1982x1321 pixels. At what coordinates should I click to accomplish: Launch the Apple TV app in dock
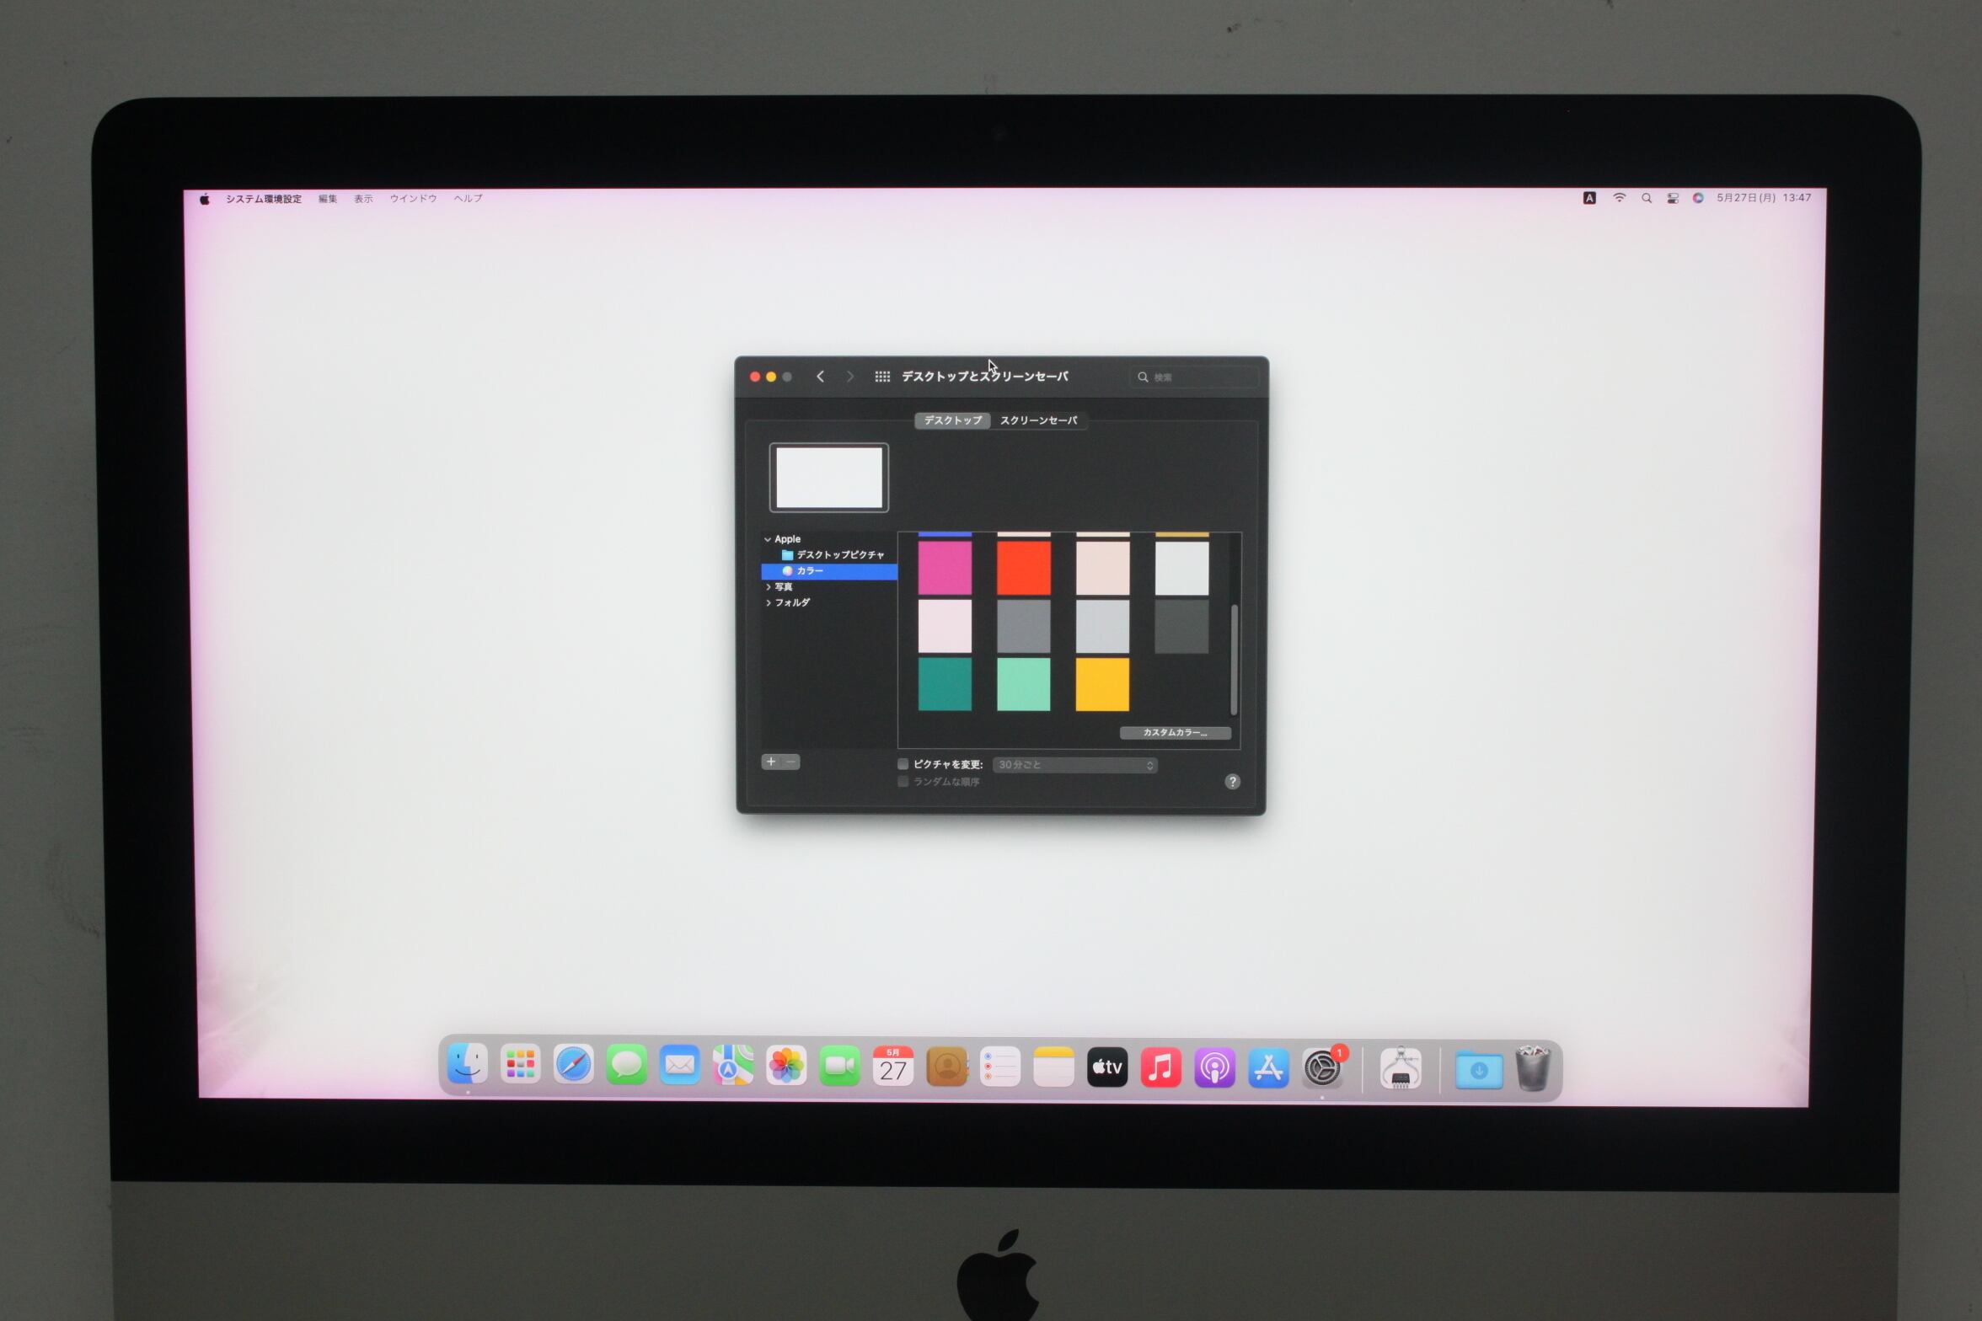[1106, 1067]
